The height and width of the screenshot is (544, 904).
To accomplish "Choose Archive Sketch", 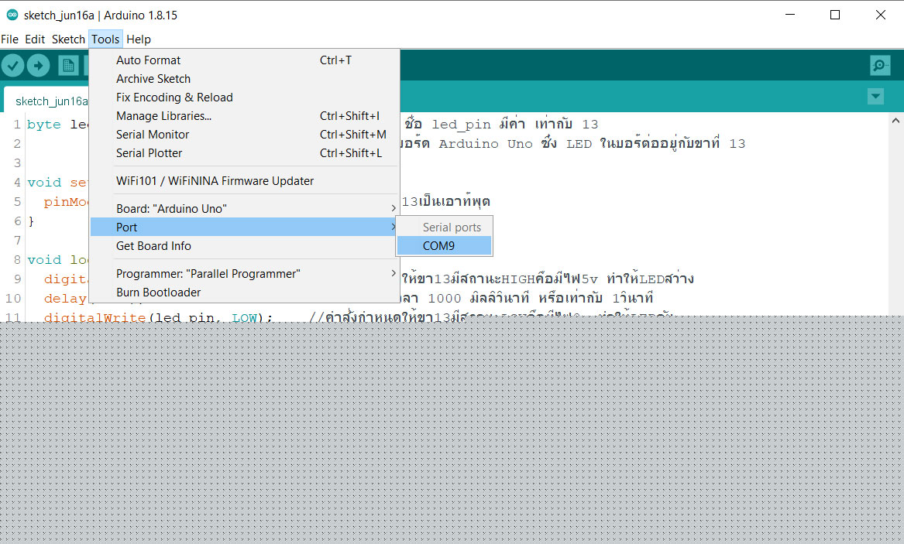I will click(245, 79).
